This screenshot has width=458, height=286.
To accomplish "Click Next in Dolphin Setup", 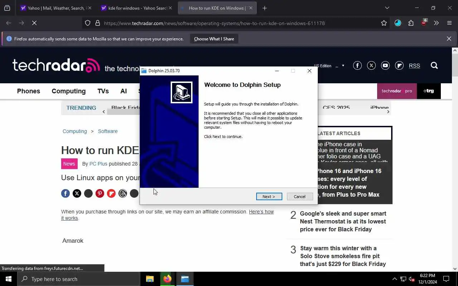I will pos(269,197).
